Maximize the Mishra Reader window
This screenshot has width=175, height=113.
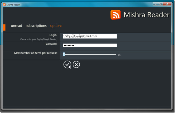161,4
